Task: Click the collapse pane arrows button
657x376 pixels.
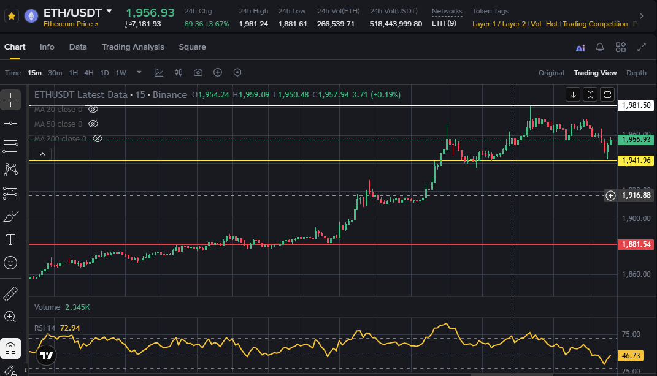Action: point(590,94)
